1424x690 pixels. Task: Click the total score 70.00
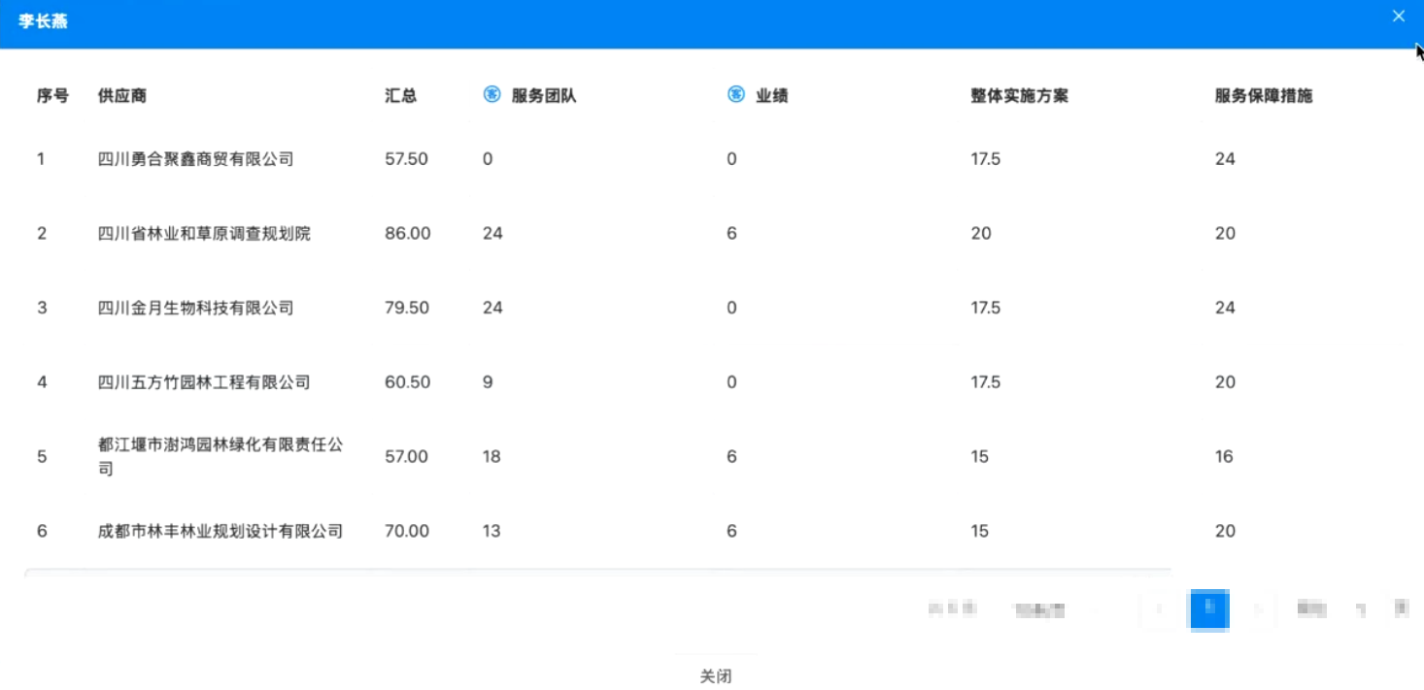click(x=407, y=531)
